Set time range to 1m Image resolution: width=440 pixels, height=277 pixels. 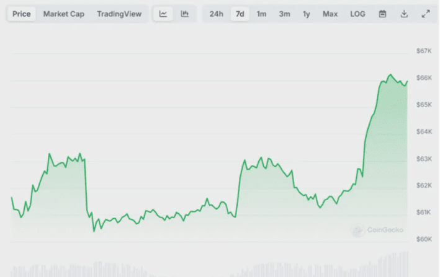pos(261,14)
